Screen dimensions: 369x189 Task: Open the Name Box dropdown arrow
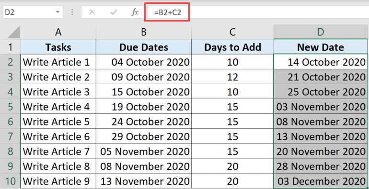pyautogui.click(x=58, y=12)
